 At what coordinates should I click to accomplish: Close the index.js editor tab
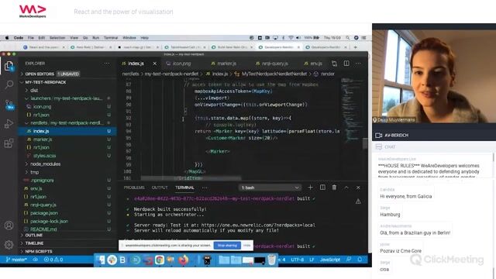155,64
